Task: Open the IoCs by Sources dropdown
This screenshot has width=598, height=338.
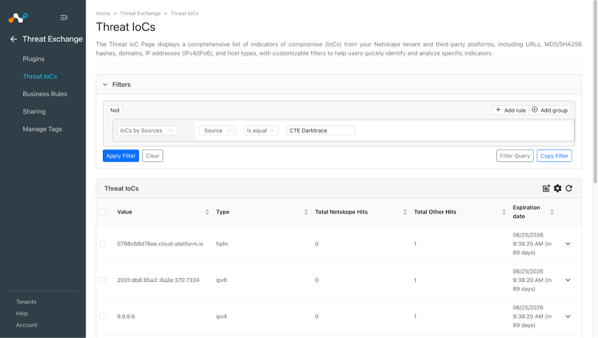Action: coord(147,131)
